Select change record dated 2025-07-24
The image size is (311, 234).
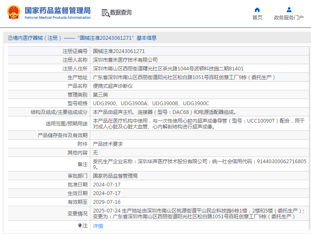pos(199,214)
